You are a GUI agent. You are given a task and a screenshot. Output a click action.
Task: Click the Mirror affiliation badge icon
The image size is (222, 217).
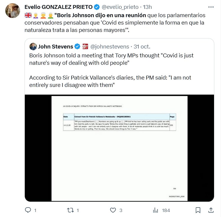point(85,46)
